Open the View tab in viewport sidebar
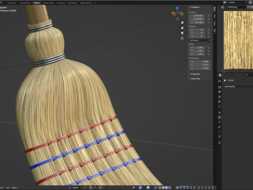Image resolution: width=253 pixels, height=190 pixels. point(215,23)
